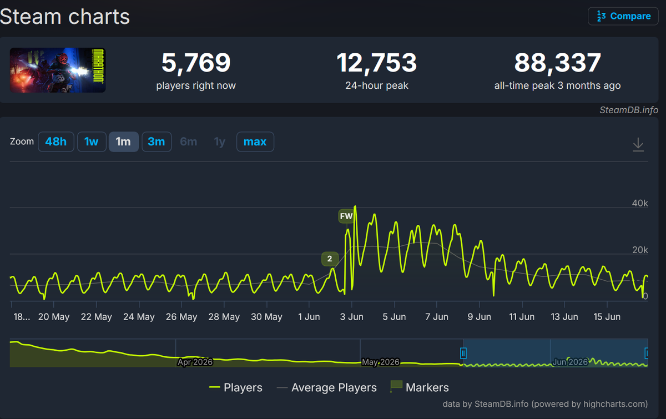Click the marker labeled 2 on chart
The image size is (666, 419).
(330, 259)
